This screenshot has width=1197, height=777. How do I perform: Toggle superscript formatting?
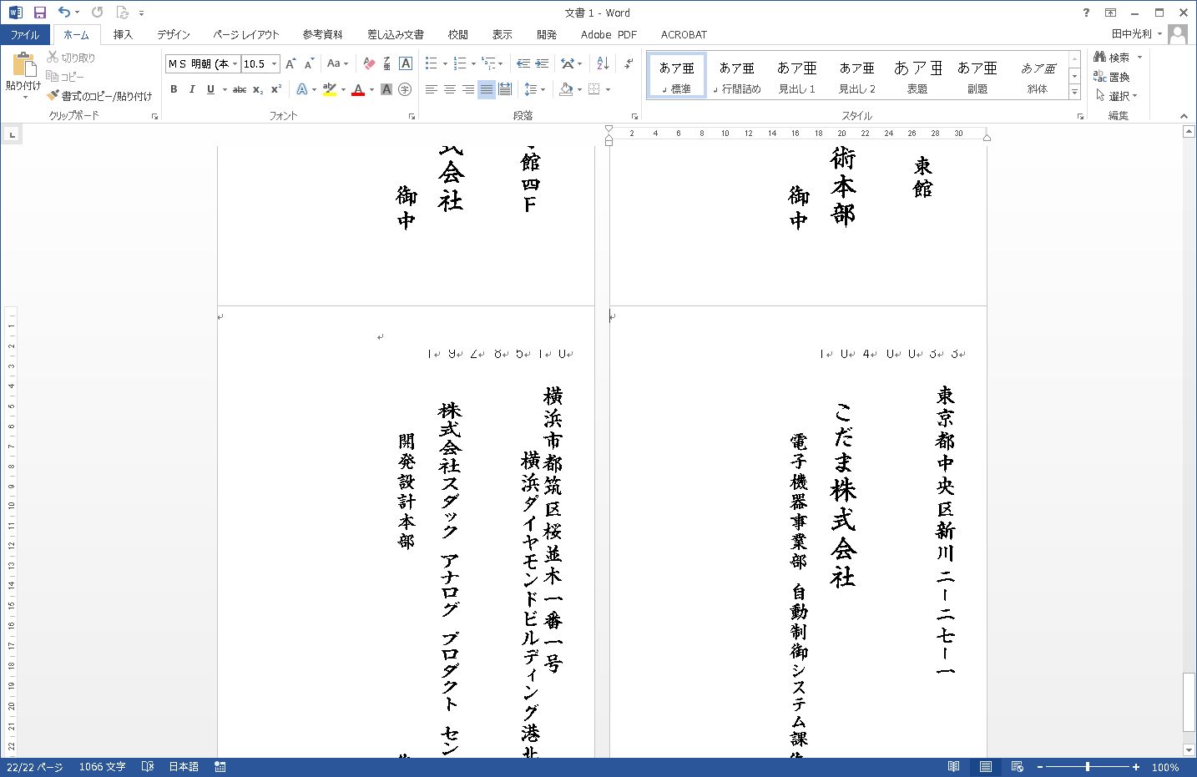click(x=276, y=89)
